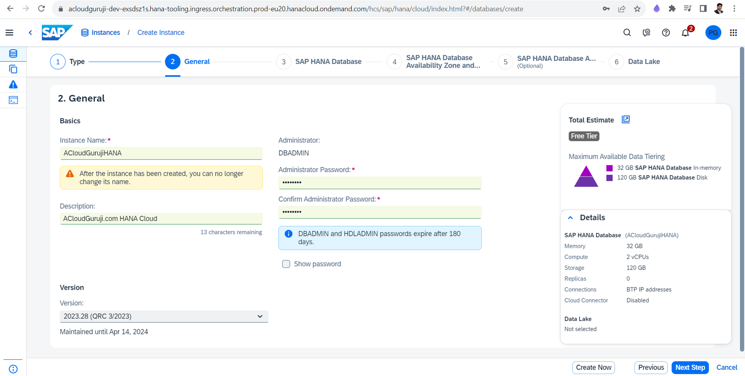
Task: Open the help question mark icon
Action: pos(666,33)
